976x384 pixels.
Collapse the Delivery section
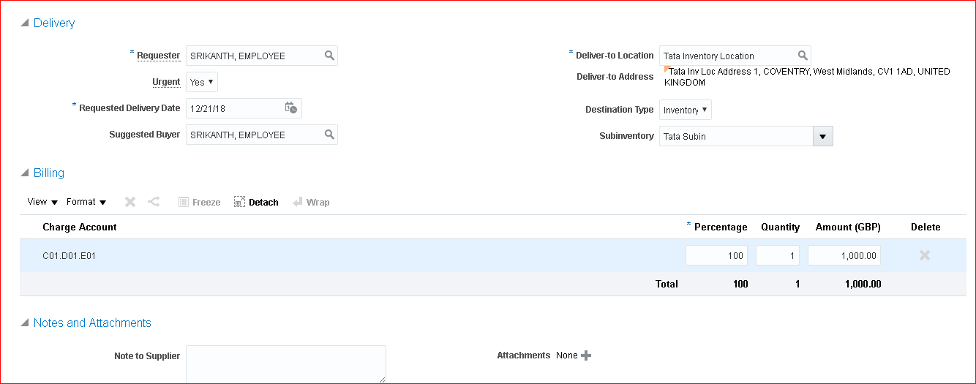26,23
